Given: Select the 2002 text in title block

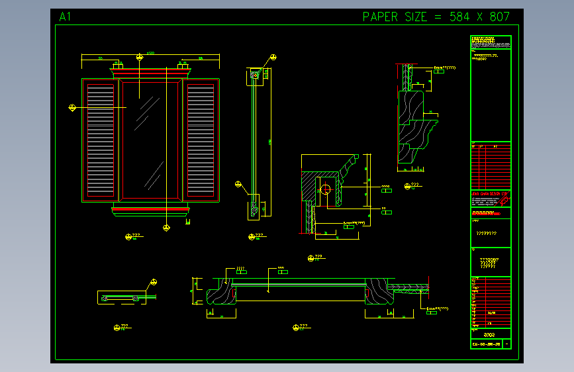Looking at the screenshot, I should [x=489, y=335].
